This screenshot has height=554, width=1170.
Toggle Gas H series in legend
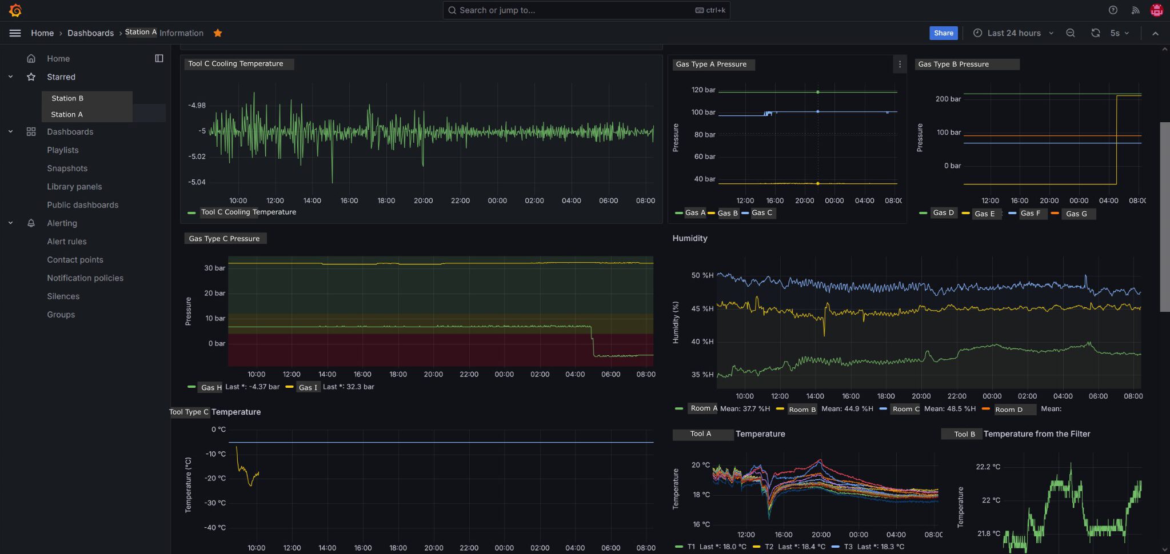click(x=211, y=387)
